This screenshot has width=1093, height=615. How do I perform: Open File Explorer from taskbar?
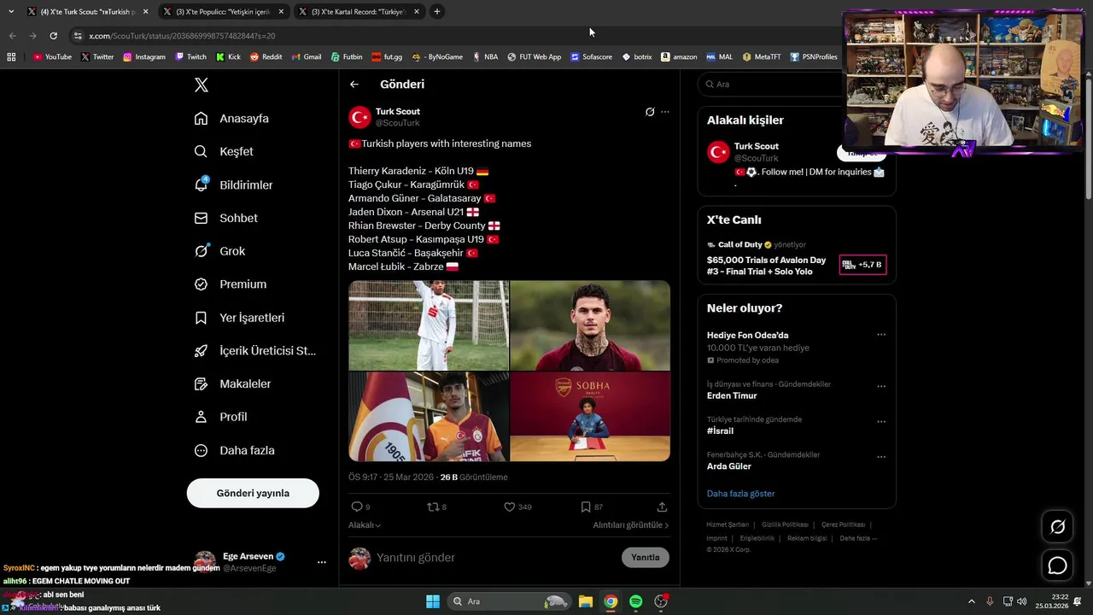[x=586, y=601]
